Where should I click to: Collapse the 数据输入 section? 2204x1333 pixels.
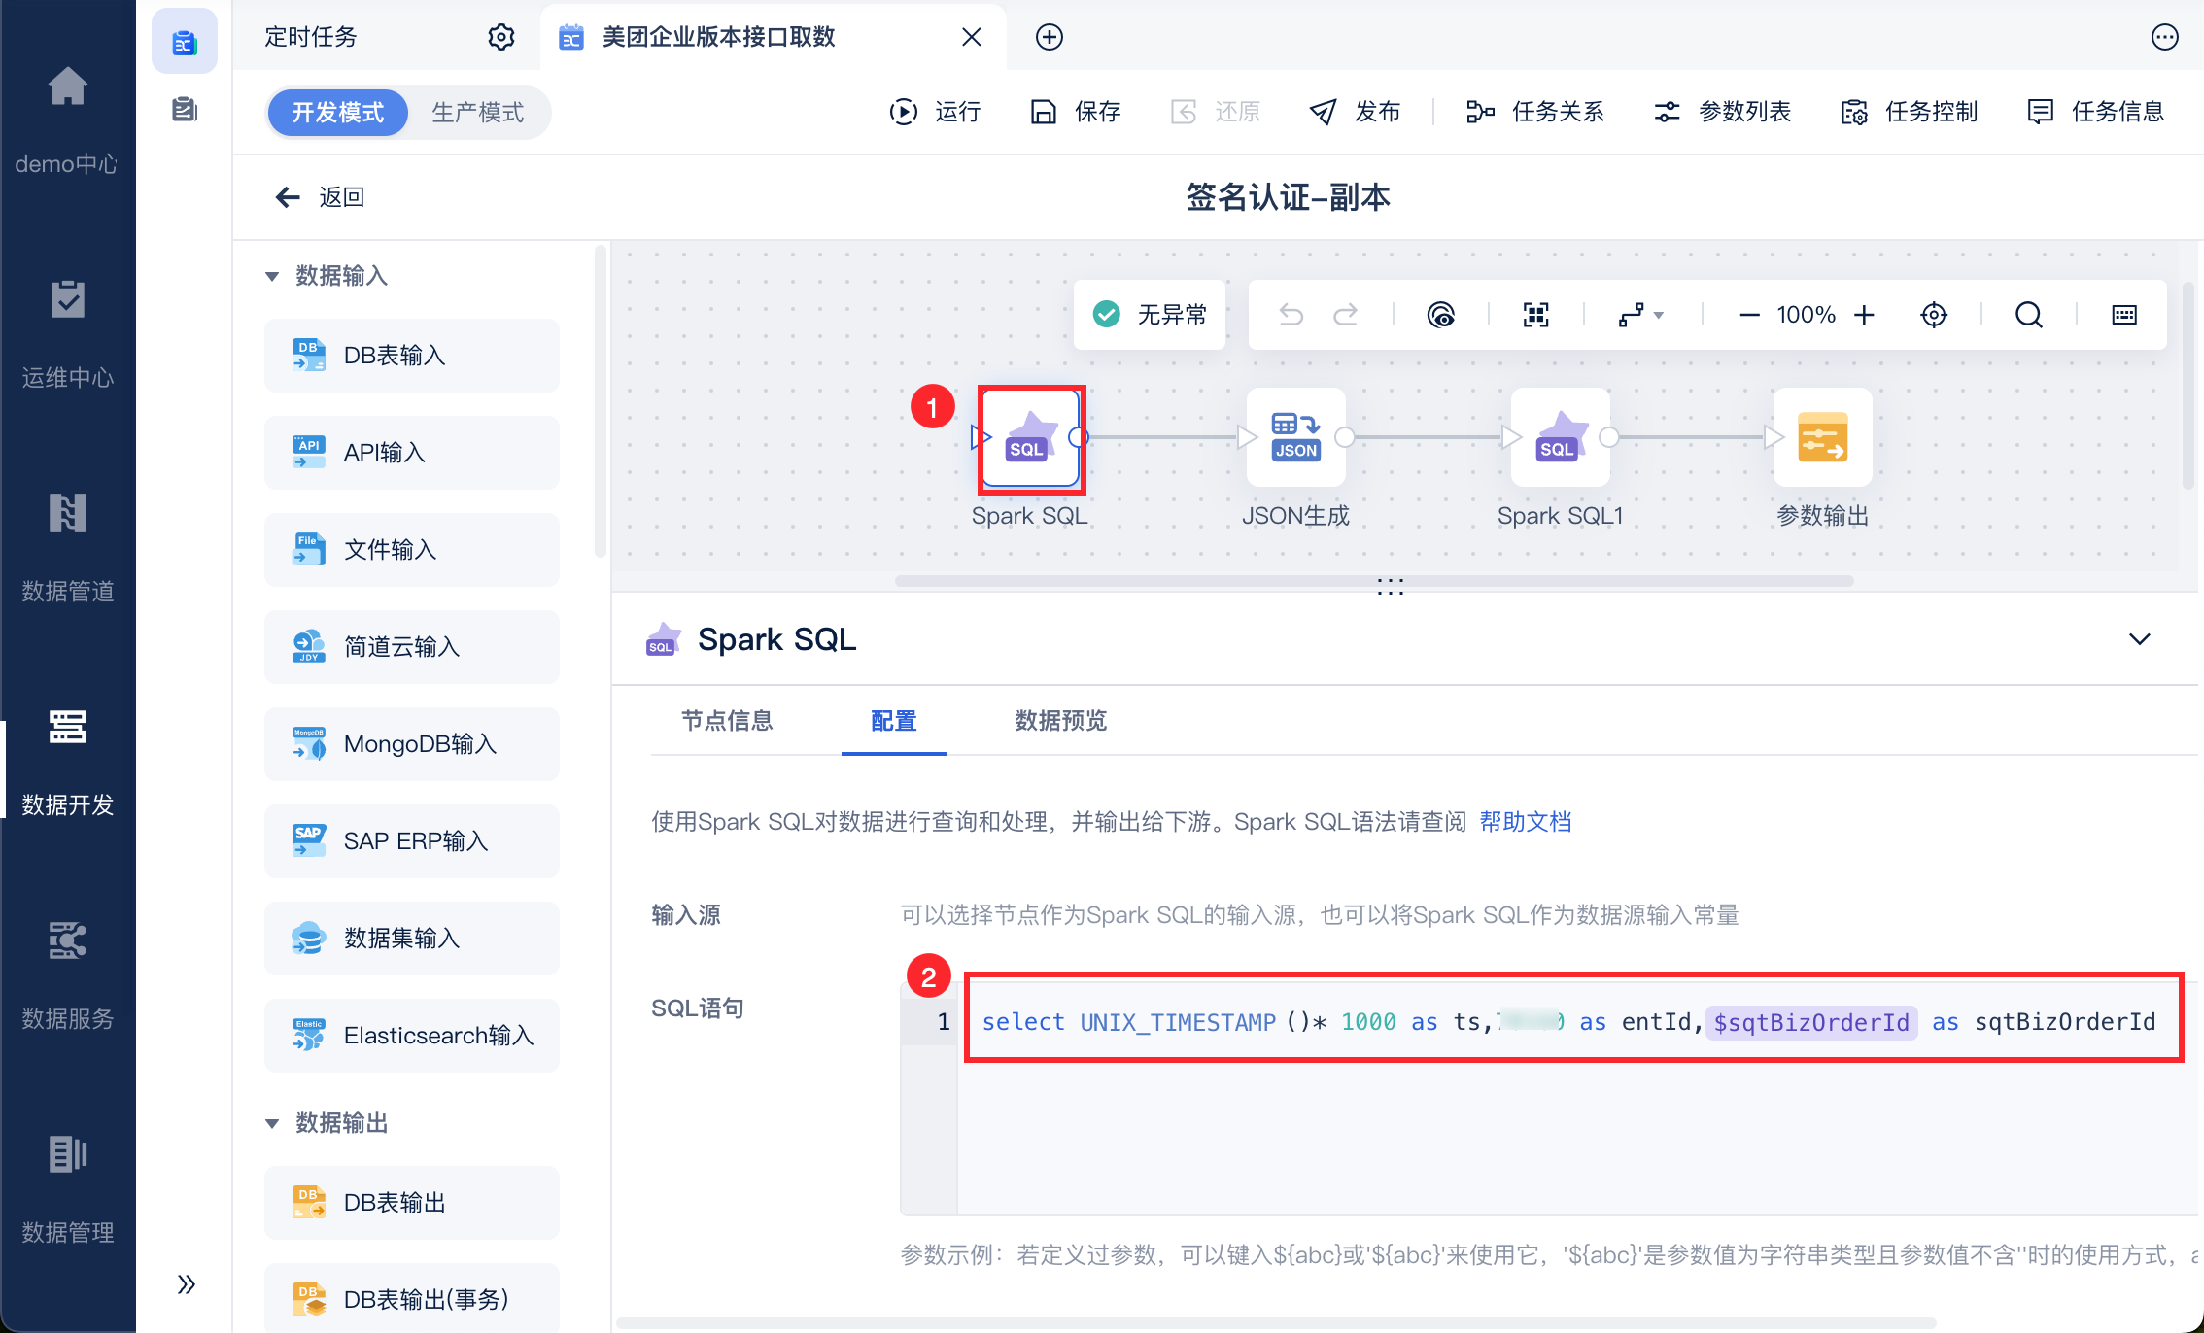pyautogui.click(x=272, y=276)
